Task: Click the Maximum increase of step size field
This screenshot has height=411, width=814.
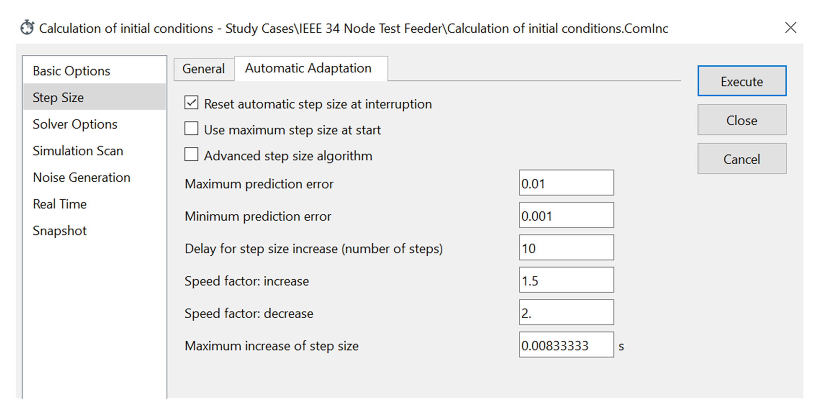Action: (566, 345)
